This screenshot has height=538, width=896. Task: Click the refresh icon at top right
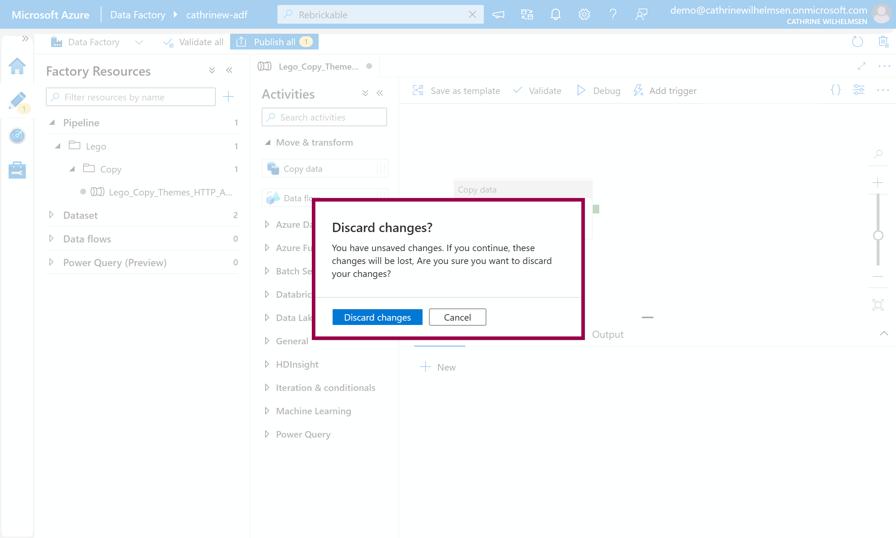tap(857, 42)
